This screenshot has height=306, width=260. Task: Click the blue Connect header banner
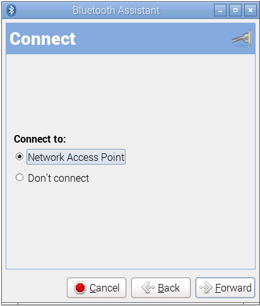131,38
